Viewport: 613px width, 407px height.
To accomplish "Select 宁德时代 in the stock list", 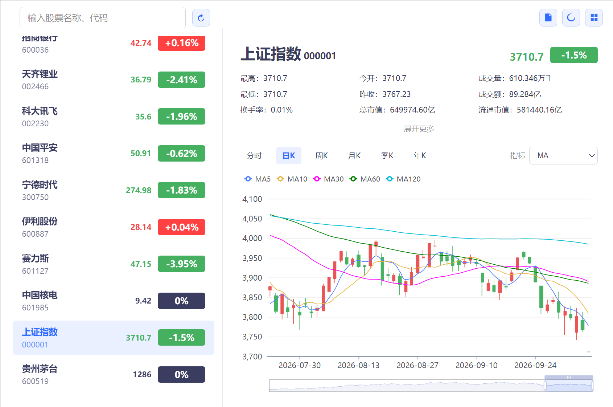I will coord(114,190).
